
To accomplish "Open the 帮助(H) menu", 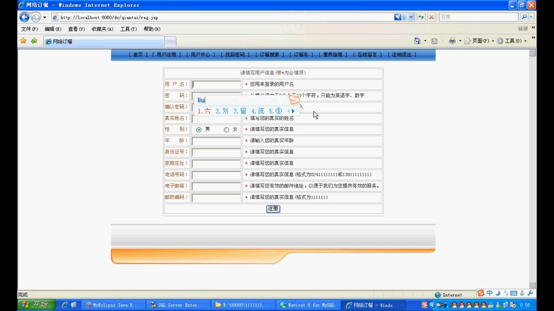I will pos(152,29).
